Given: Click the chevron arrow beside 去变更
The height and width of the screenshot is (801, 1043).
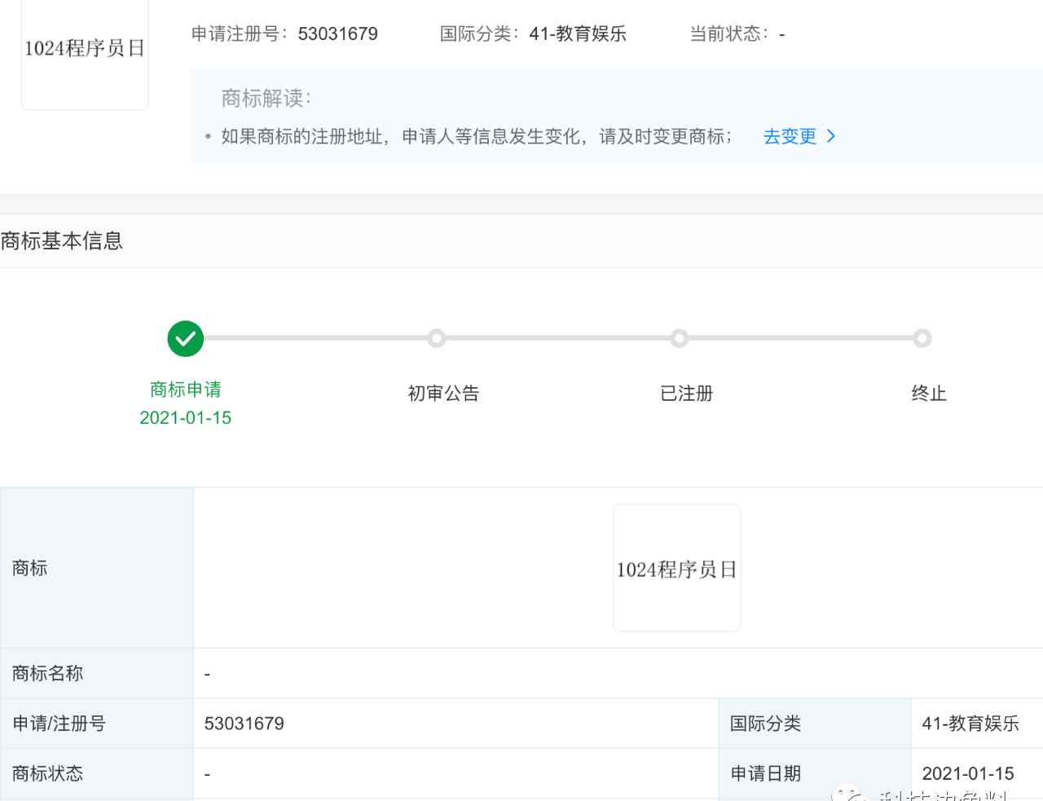Looking at the screenshot, I should 831,136.
